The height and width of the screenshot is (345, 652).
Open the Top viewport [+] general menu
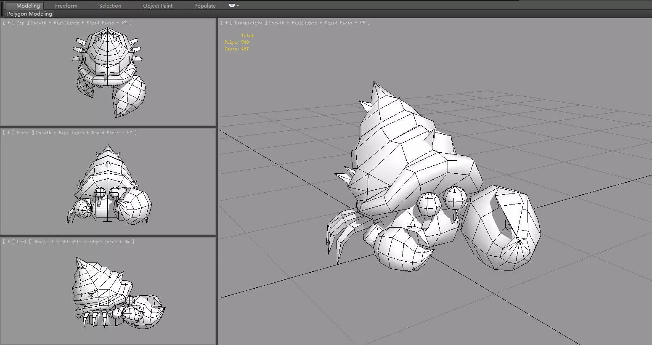point(8,23)
